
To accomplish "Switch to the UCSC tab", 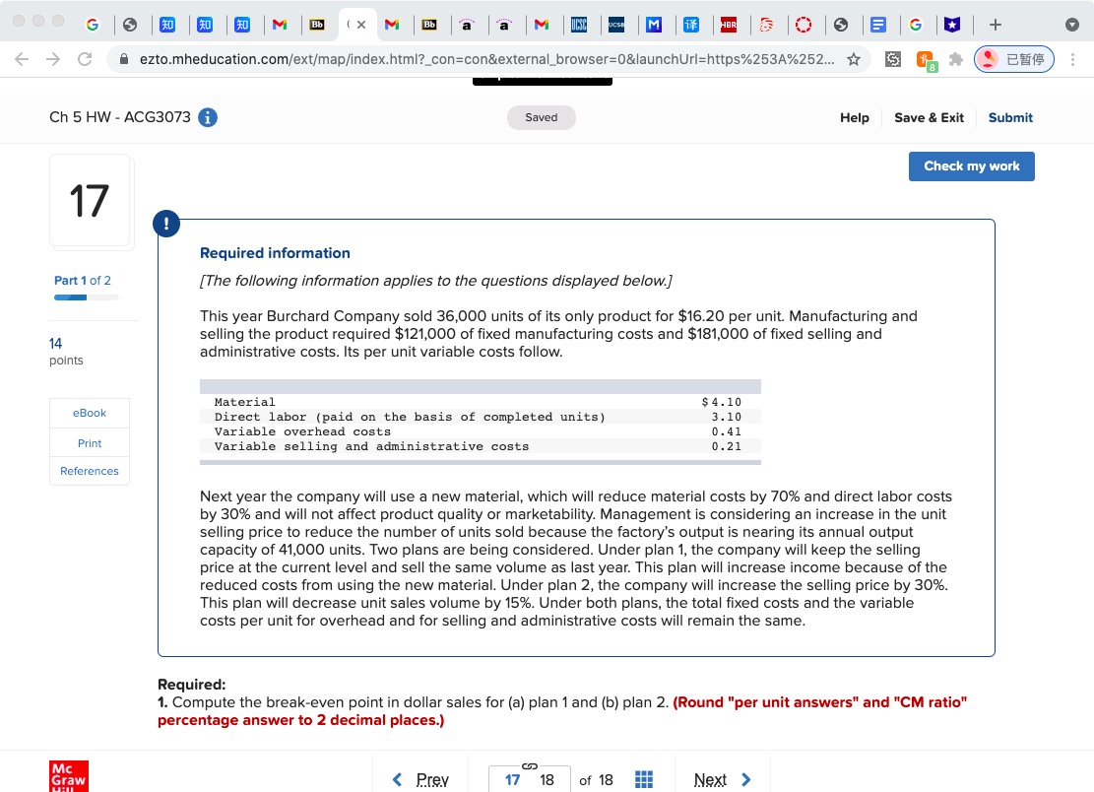I will 579,26.
